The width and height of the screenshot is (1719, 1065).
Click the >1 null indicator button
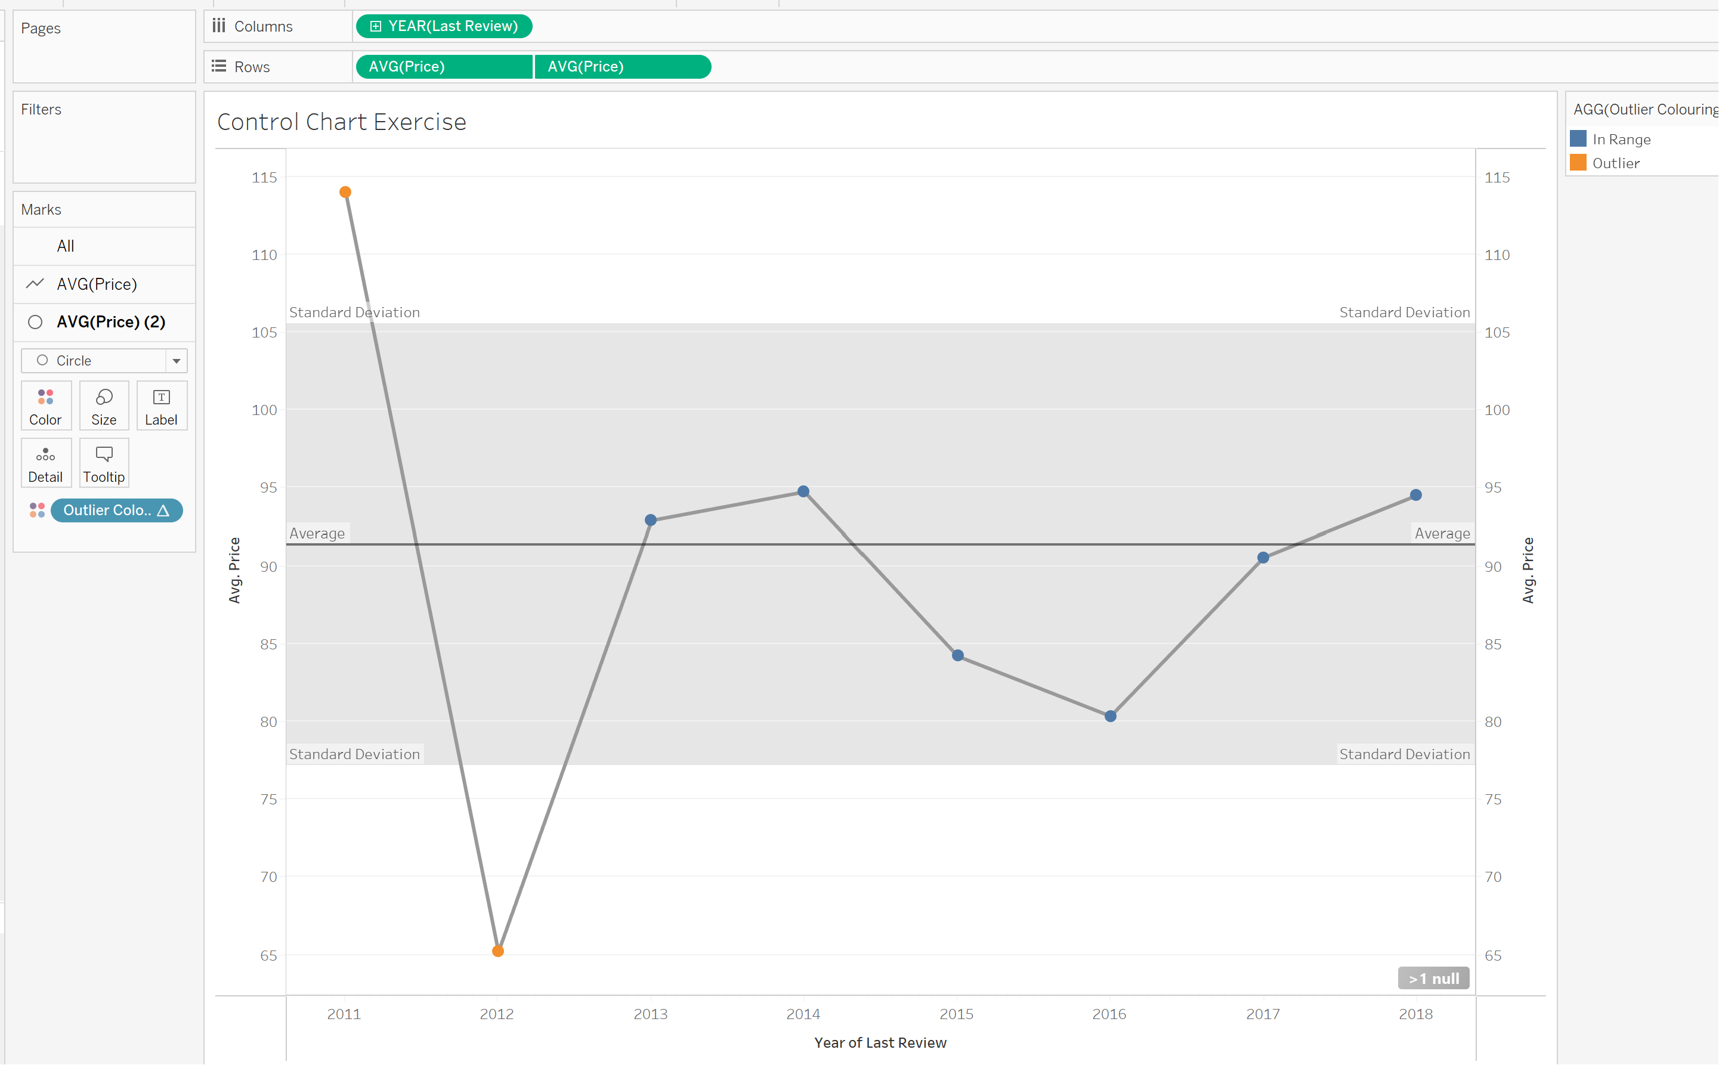[1433, 979]
